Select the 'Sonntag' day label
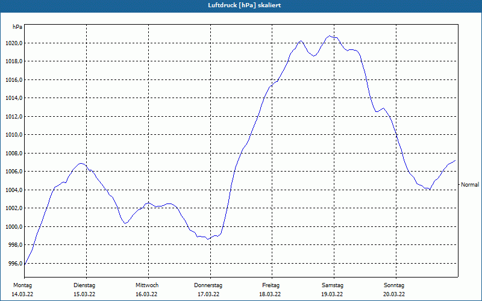The width and height of the screenshot is (482, 301). click(x=394, y=285)
